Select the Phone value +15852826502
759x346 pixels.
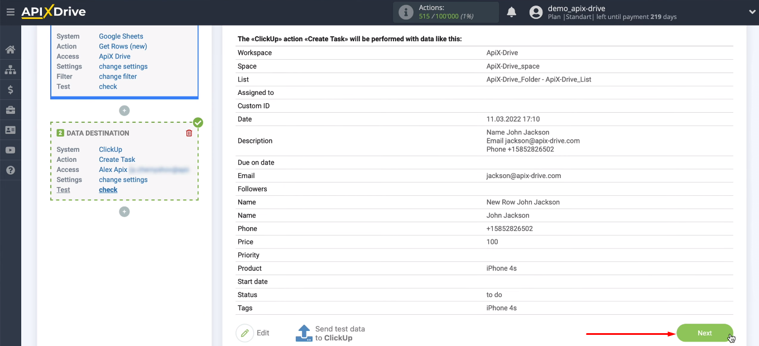click(x=510, y=229)
